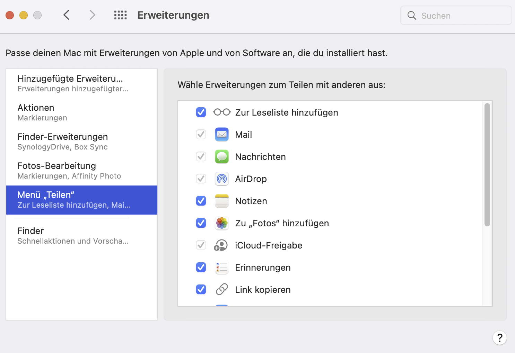Screen dimensions: 515x353
Task: Toggle the Erinnerungen checkbox off
Action: 201,268
